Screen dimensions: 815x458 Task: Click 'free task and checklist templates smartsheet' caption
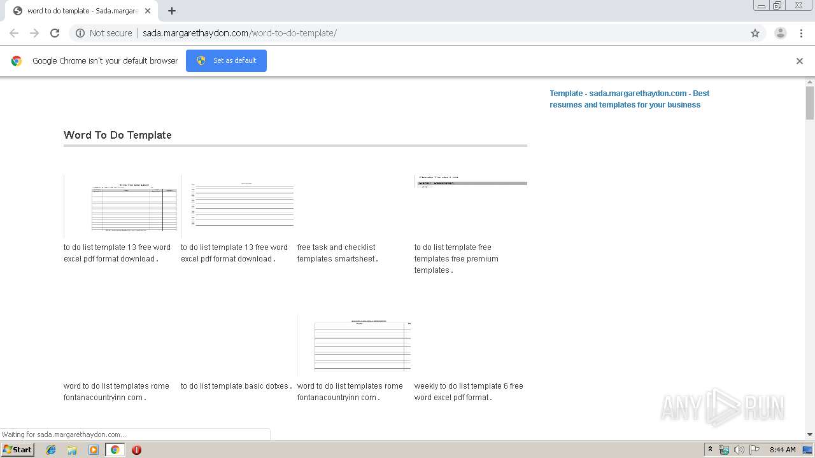338,253
